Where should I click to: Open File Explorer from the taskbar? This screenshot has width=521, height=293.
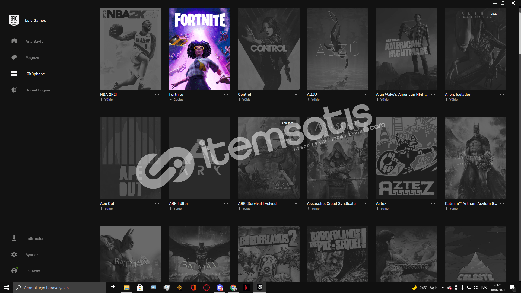click(126, 288)
